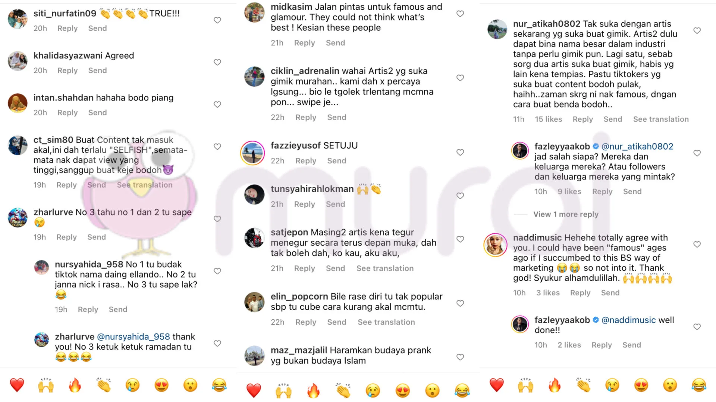Like fazzieyusof's SETUJU comment heart
Image resolution: width=716 pixels, height=402 pixels.
pyautogui.click(x=460, y=152)
